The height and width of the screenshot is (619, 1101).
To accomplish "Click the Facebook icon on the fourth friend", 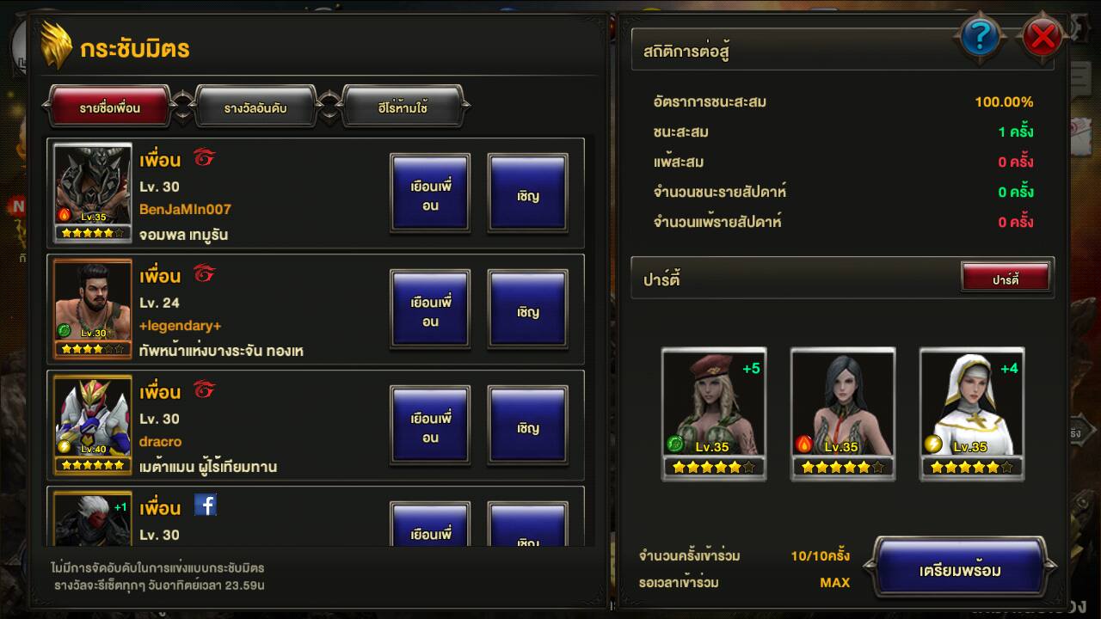I will point(205,505).
